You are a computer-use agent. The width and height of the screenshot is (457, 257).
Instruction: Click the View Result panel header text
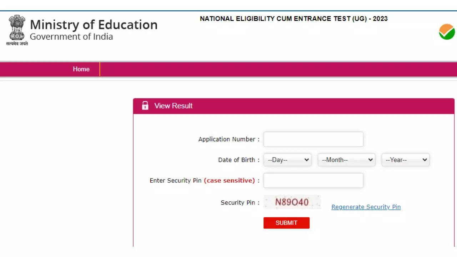(x=173, y=106)
